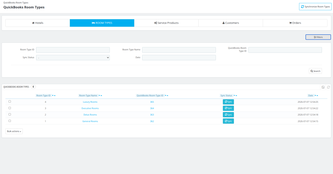The height and width of the screenshot is (174, 333).
Task: Open the Orders tab
Action: coord(295,23)
